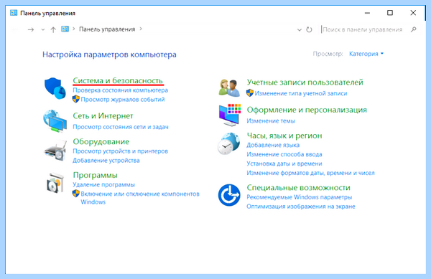Minimize the Control Panel window
Screen dimensions: 431x279
coord(367,13)
